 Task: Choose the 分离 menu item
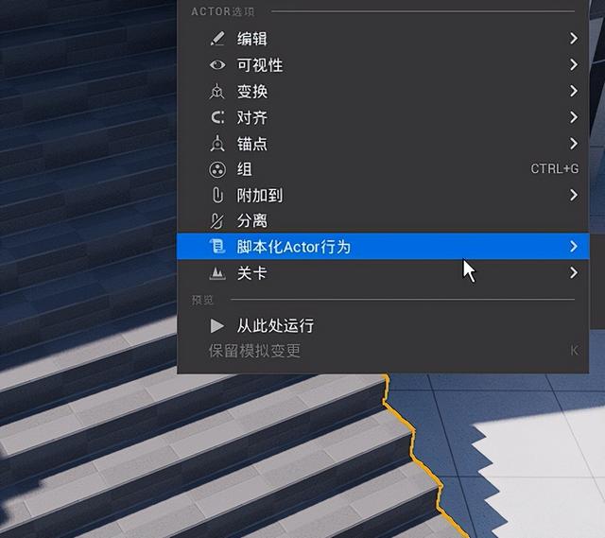tap(383, 221)
